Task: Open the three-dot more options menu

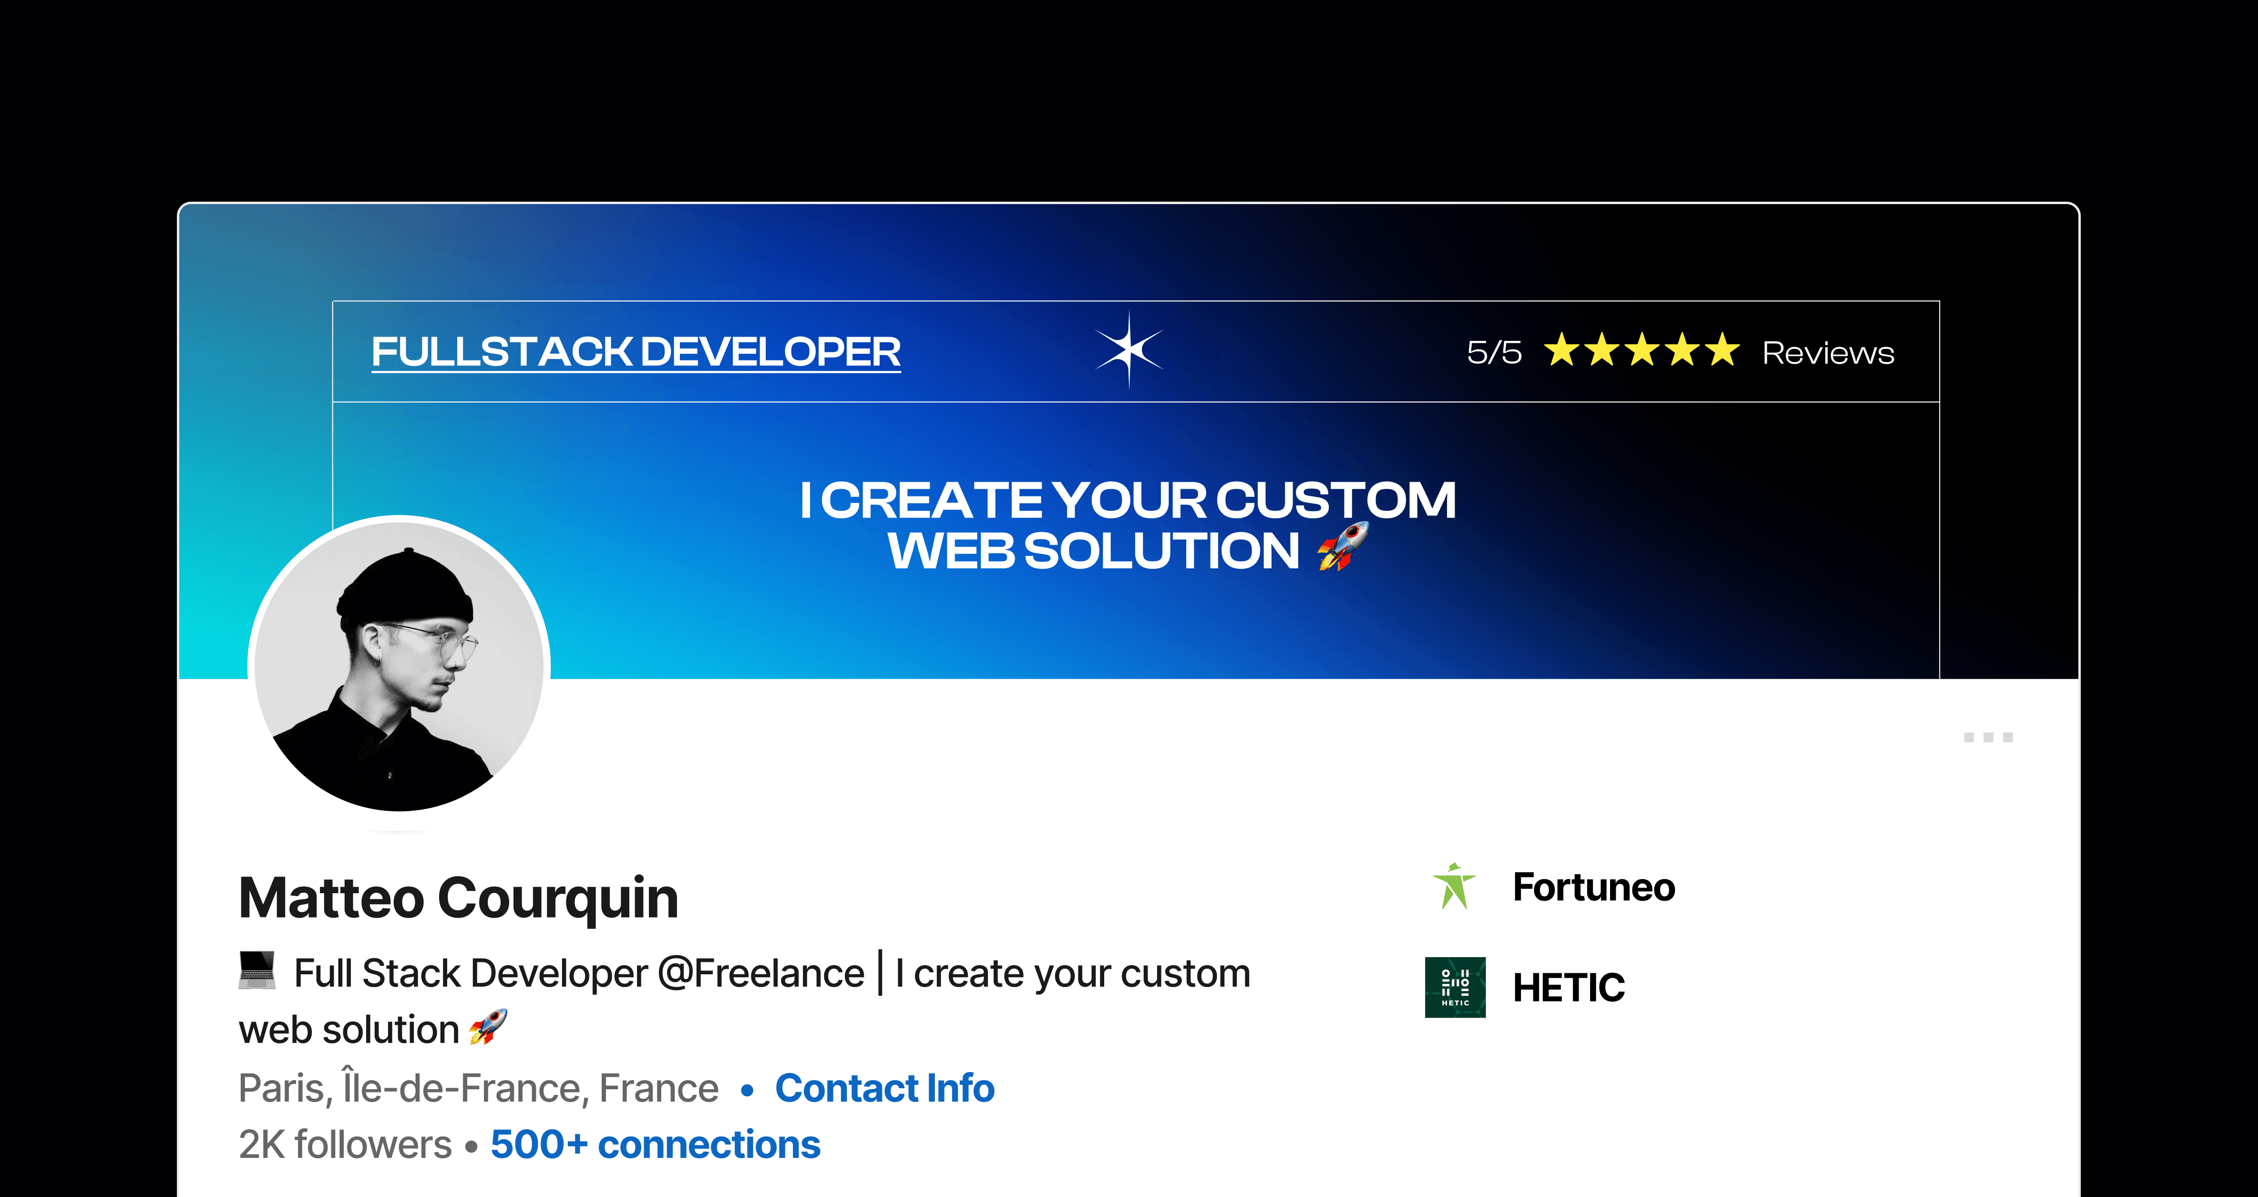Action: click(1987, 737)
